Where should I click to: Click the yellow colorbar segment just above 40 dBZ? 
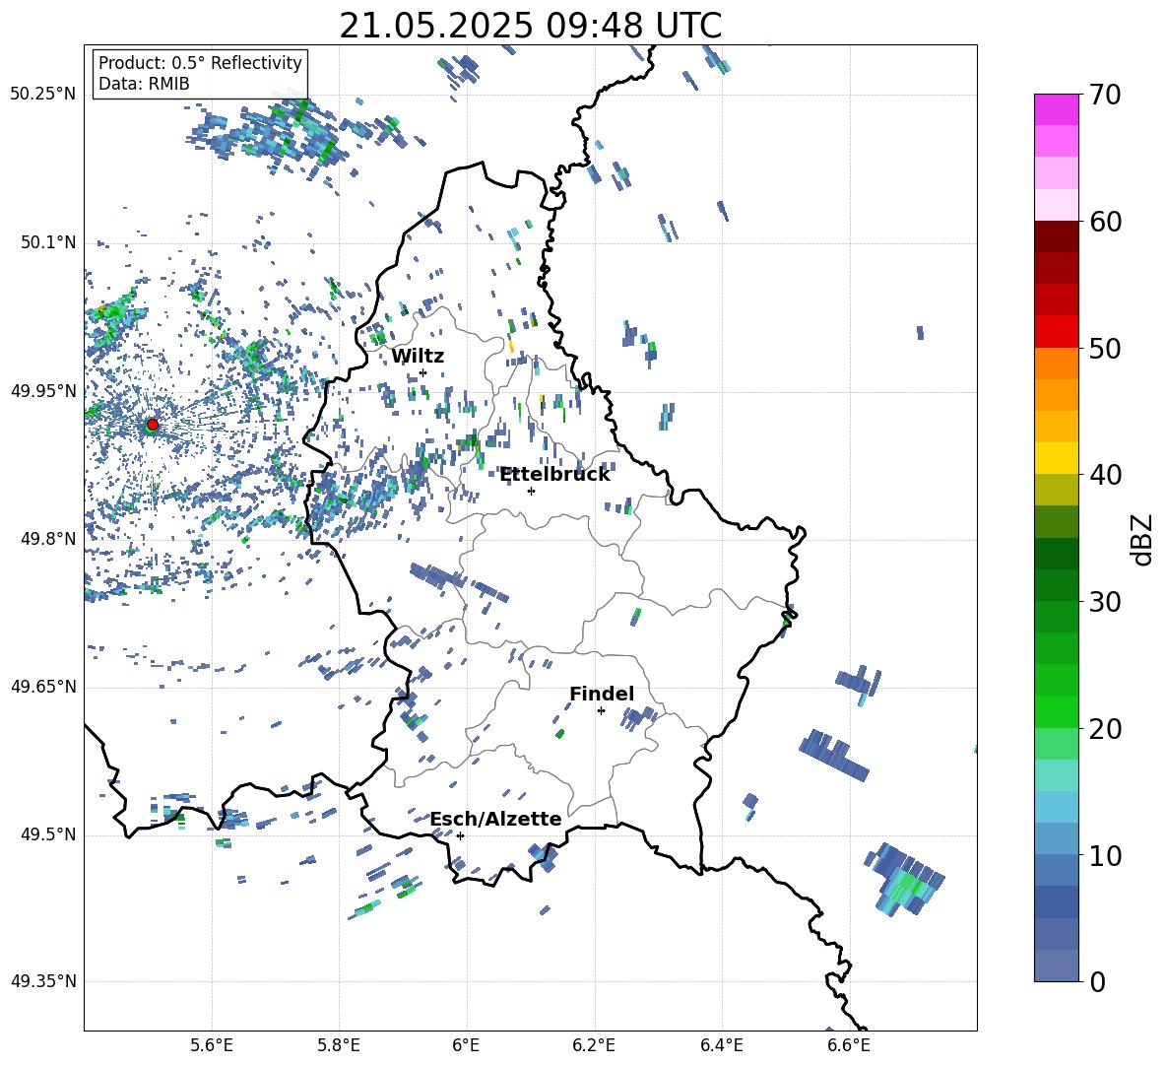click(x=1057, y=458)
